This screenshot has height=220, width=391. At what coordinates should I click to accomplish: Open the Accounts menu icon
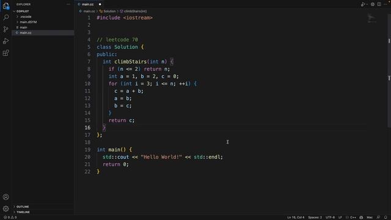tap(5, 197)
